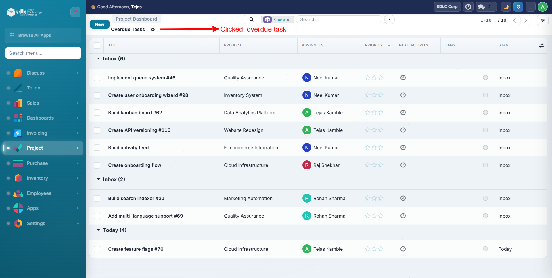The height and width of the screenshot is (278, 552).
Task: Remove the Stage group filter
Action: pos(288,20)
